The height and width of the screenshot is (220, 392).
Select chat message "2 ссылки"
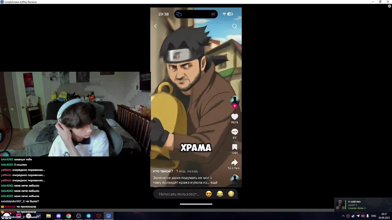click(x=21, y=165)
